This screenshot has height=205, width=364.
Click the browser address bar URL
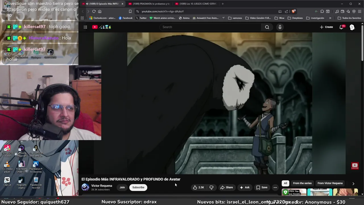click(x=163, y=11)
